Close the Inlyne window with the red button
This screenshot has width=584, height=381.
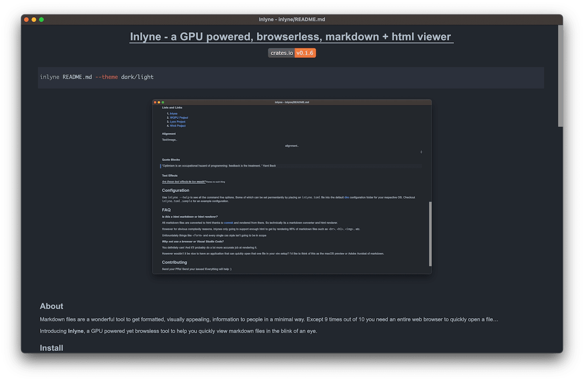pyautogui.click(x=26, y=19)
